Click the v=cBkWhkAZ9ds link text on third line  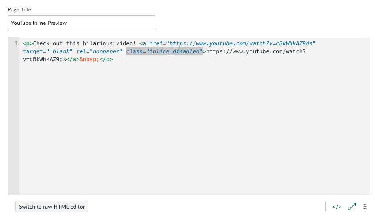point(45,59)
